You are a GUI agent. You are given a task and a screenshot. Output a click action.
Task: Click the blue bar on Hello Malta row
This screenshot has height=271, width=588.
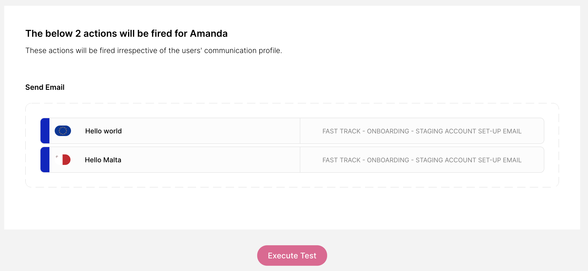click(45, 160)
